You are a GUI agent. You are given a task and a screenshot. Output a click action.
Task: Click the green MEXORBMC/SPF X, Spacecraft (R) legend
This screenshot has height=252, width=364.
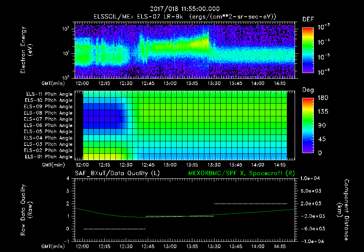(241, 173)
